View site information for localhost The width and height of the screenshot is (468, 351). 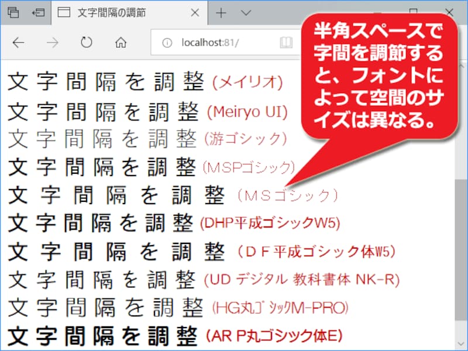(x=168, y=43)
